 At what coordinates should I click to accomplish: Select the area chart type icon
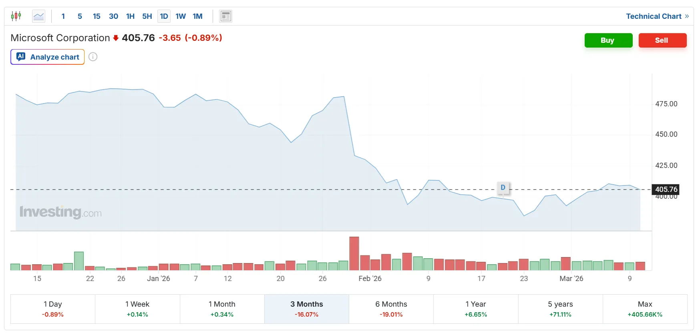[38, 16]
